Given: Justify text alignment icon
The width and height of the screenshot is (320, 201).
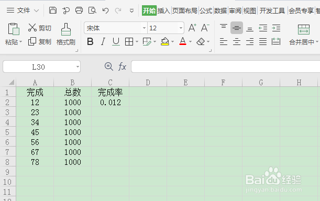Looking at the screenshot, I should point(263,42).
